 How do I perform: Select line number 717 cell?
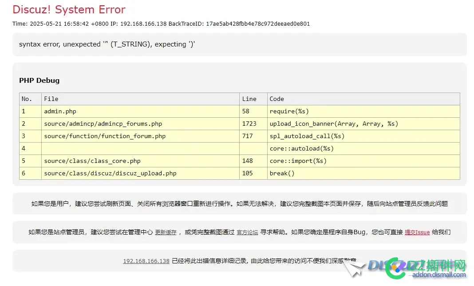[x=253, y=136]
